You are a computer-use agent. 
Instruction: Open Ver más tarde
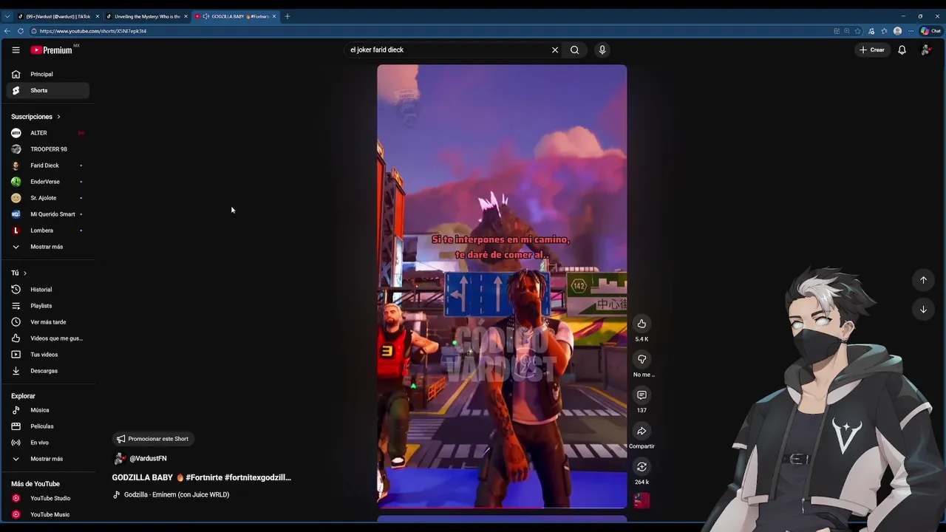(x=48, y=322)
